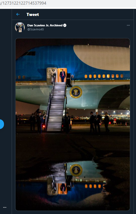
Task: Open the Dan Scavino Jr. Archived name link
Action: click(45, 25)
